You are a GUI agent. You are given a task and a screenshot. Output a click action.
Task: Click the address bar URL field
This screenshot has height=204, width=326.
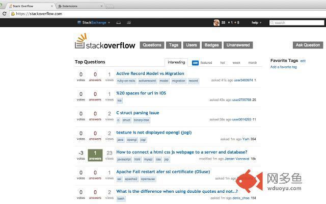pyautogui.click(x=167, y=14)
